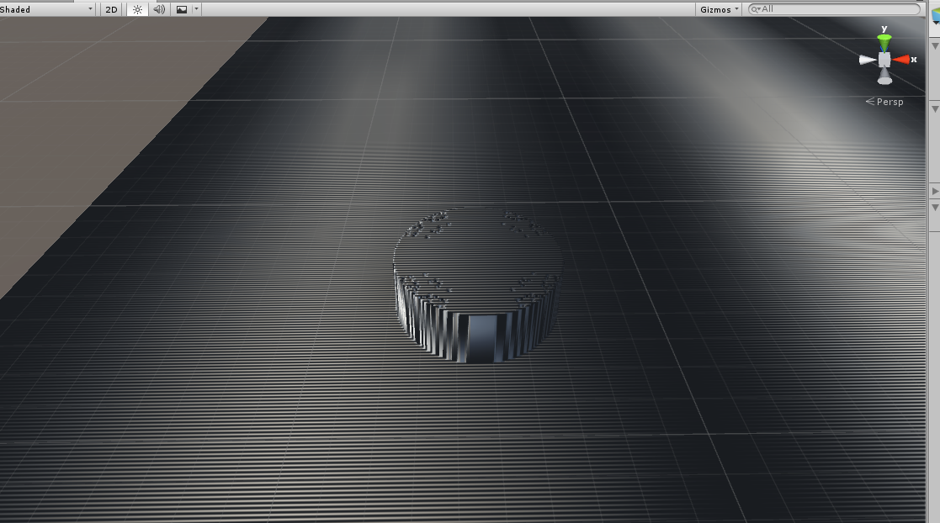Expand the right-pointing arrow in the side panel

(x=935, y=191)
